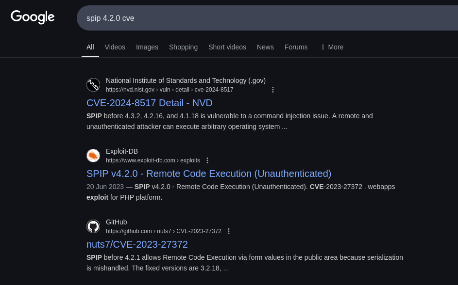Click the GitHub site favicon
458x285 pixels.
pyautogui.click(x=93, y=226)
